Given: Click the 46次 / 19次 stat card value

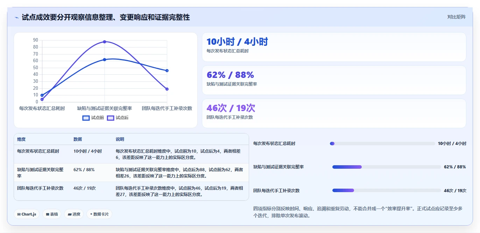Looking at the screenshot, I should [231, 108].
